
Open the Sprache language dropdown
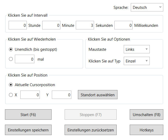pyautogui.click(x=147, y=8)
